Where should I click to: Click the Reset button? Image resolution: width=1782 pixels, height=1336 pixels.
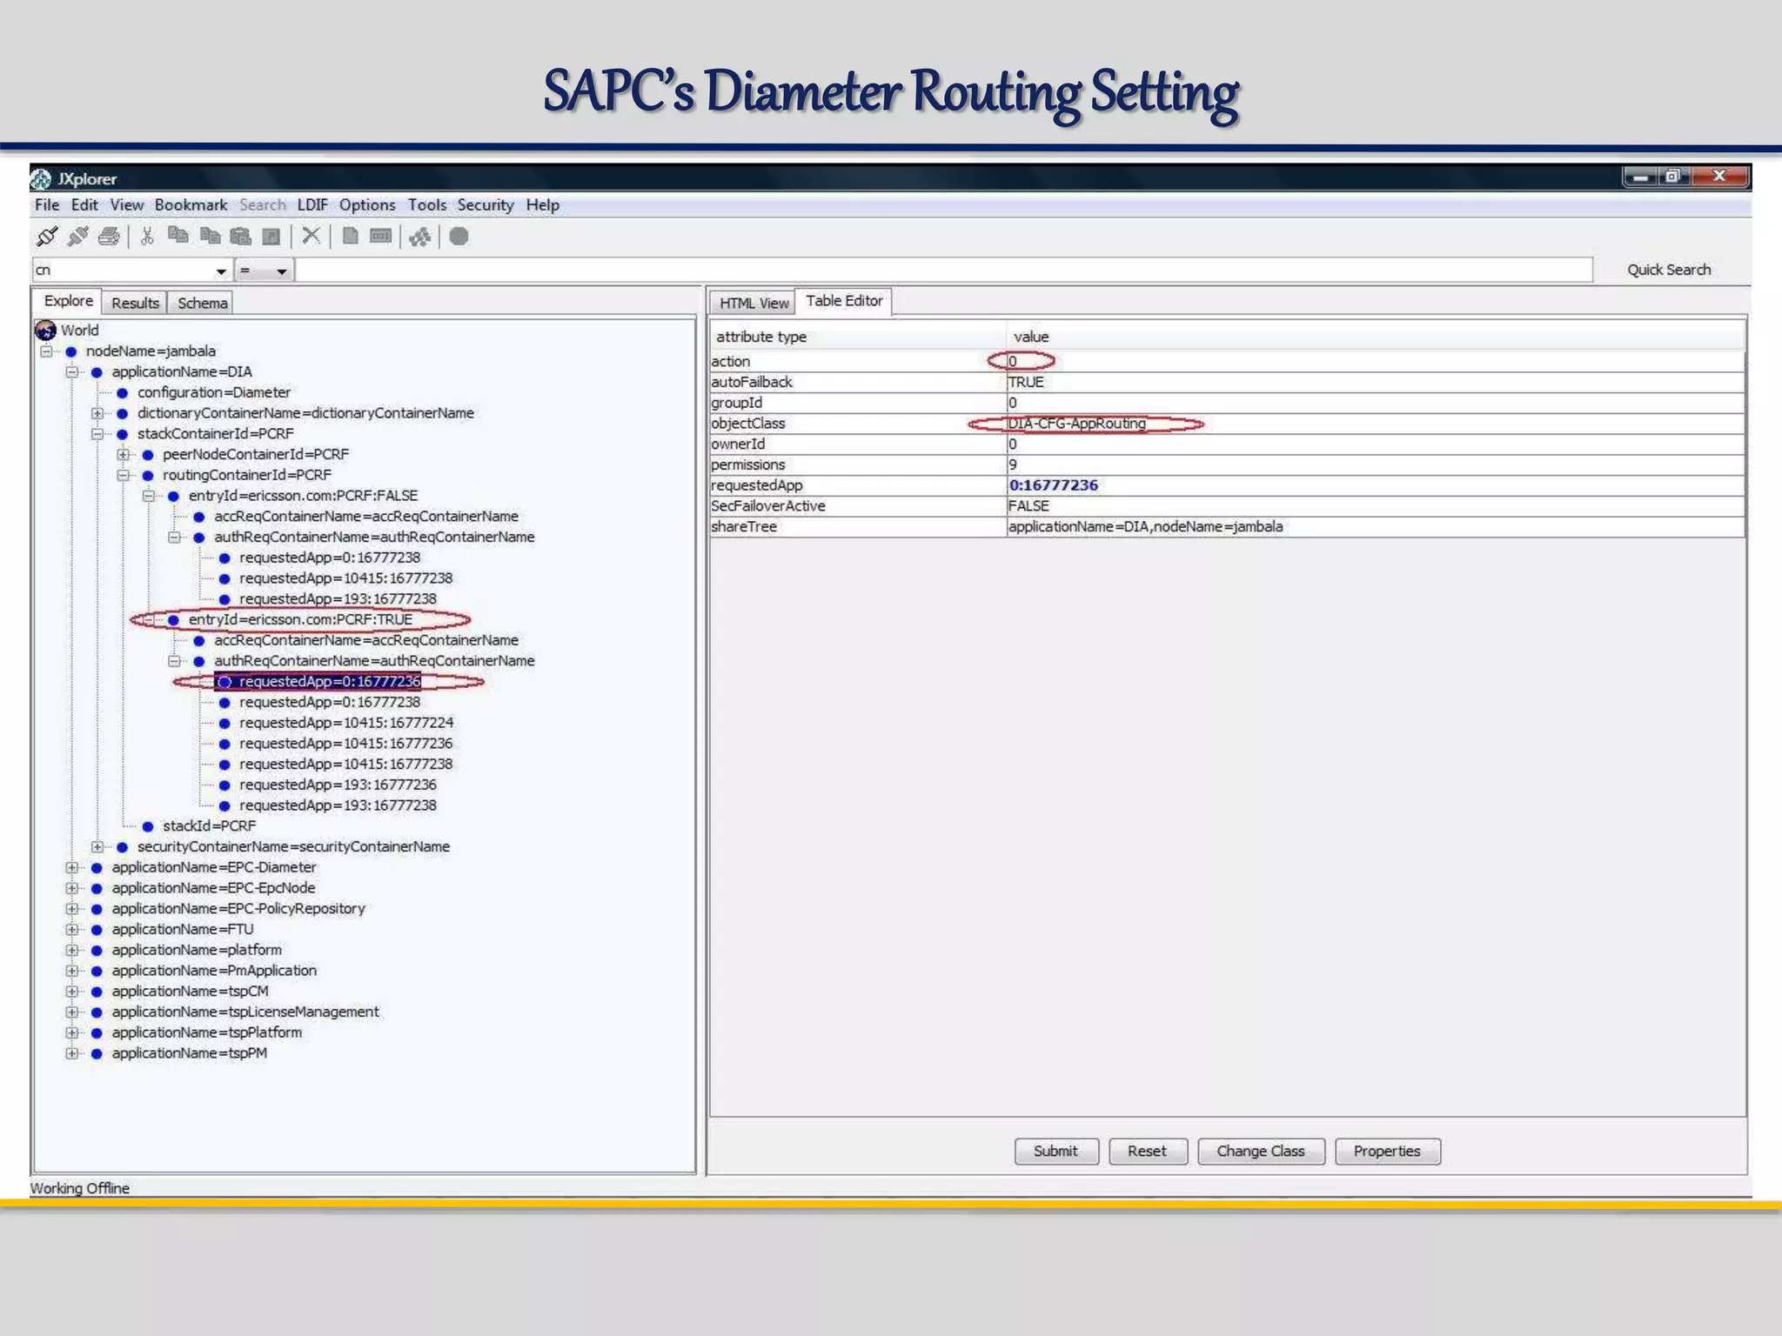tap(1148, 1152)
